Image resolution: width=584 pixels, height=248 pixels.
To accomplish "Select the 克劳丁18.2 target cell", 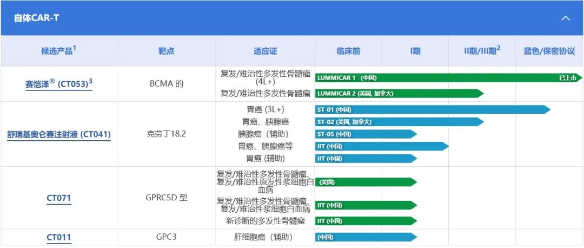I will coord(167,134).
